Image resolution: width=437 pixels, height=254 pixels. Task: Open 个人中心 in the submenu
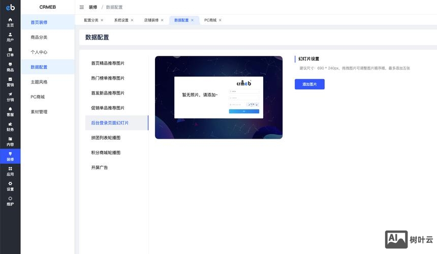point(48,52)
